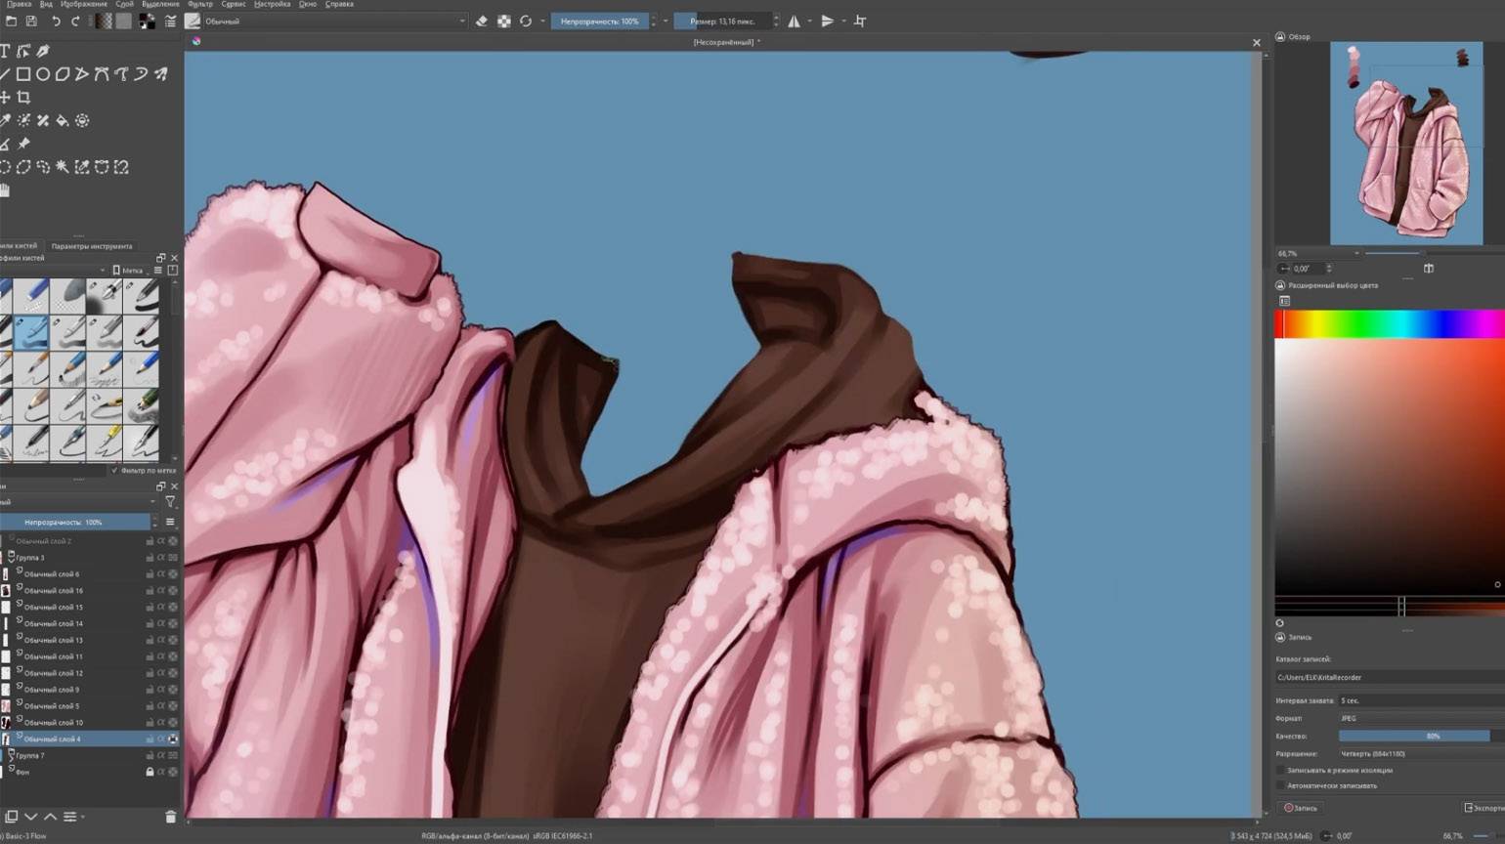Viewport: 1505px width, 844px height.
Task: Activate the Fill bucket tool
Action: [63, 121]
